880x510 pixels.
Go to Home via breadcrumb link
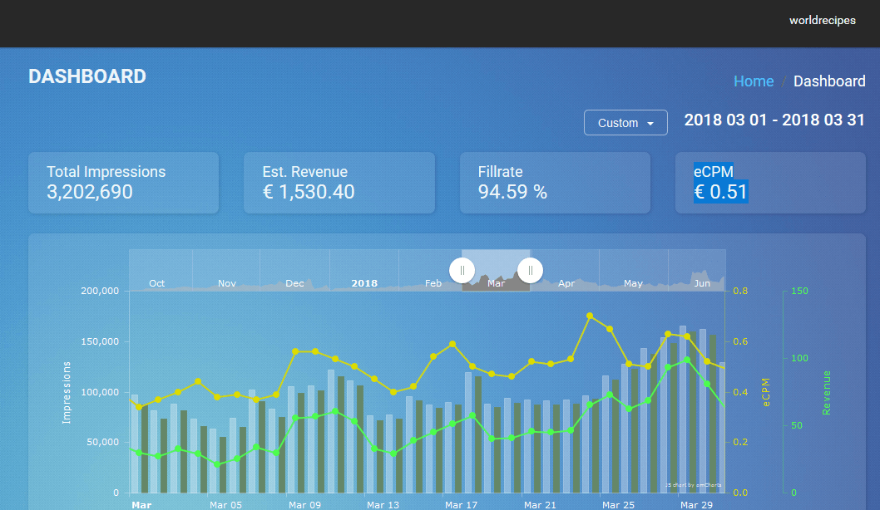pos(753,81)
